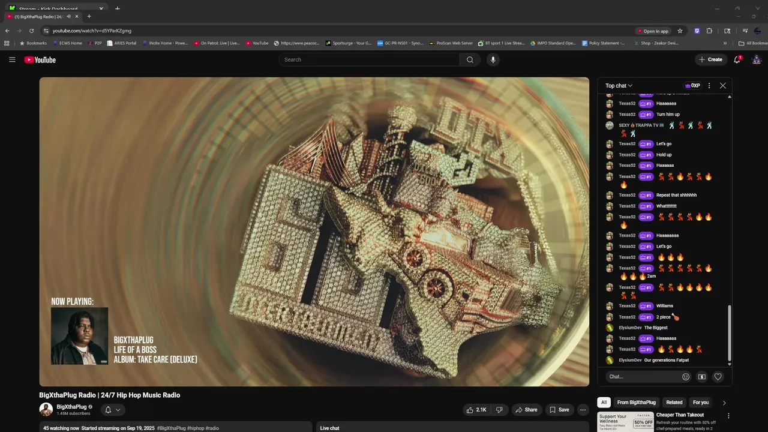
Task: Send a heart reaction in chat
Action: tap(718, 377)
